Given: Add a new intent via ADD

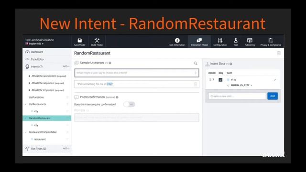Looking at the screenshot, I should (x=66, y=66).
